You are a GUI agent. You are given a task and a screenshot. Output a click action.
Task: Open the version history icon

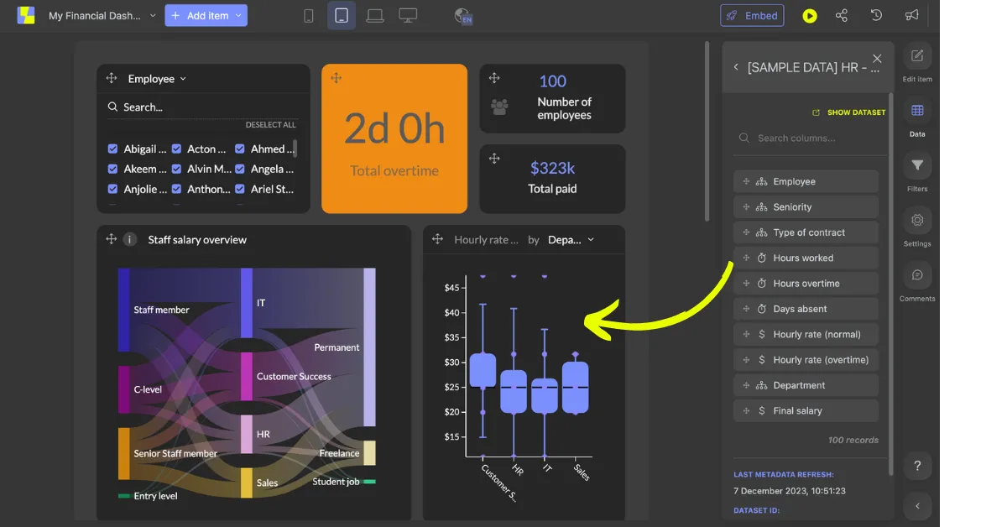click(876, 15)
